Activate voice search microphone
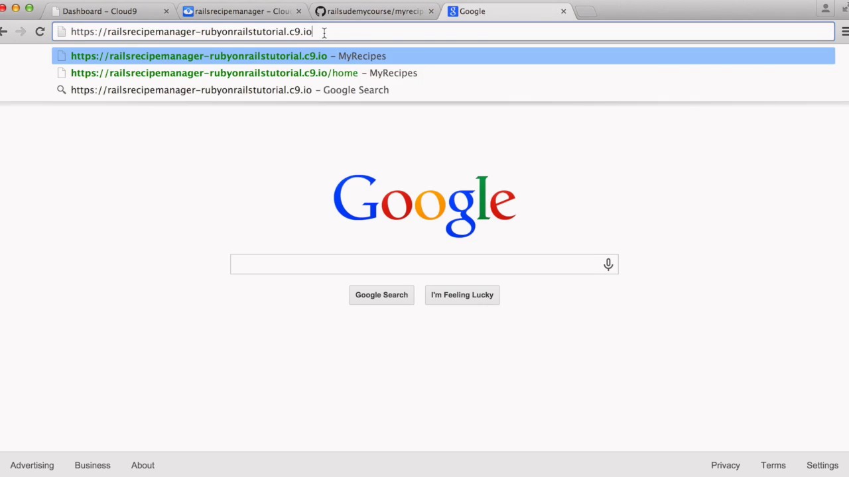Screen dimensions: 849x477 coord(608,264)
